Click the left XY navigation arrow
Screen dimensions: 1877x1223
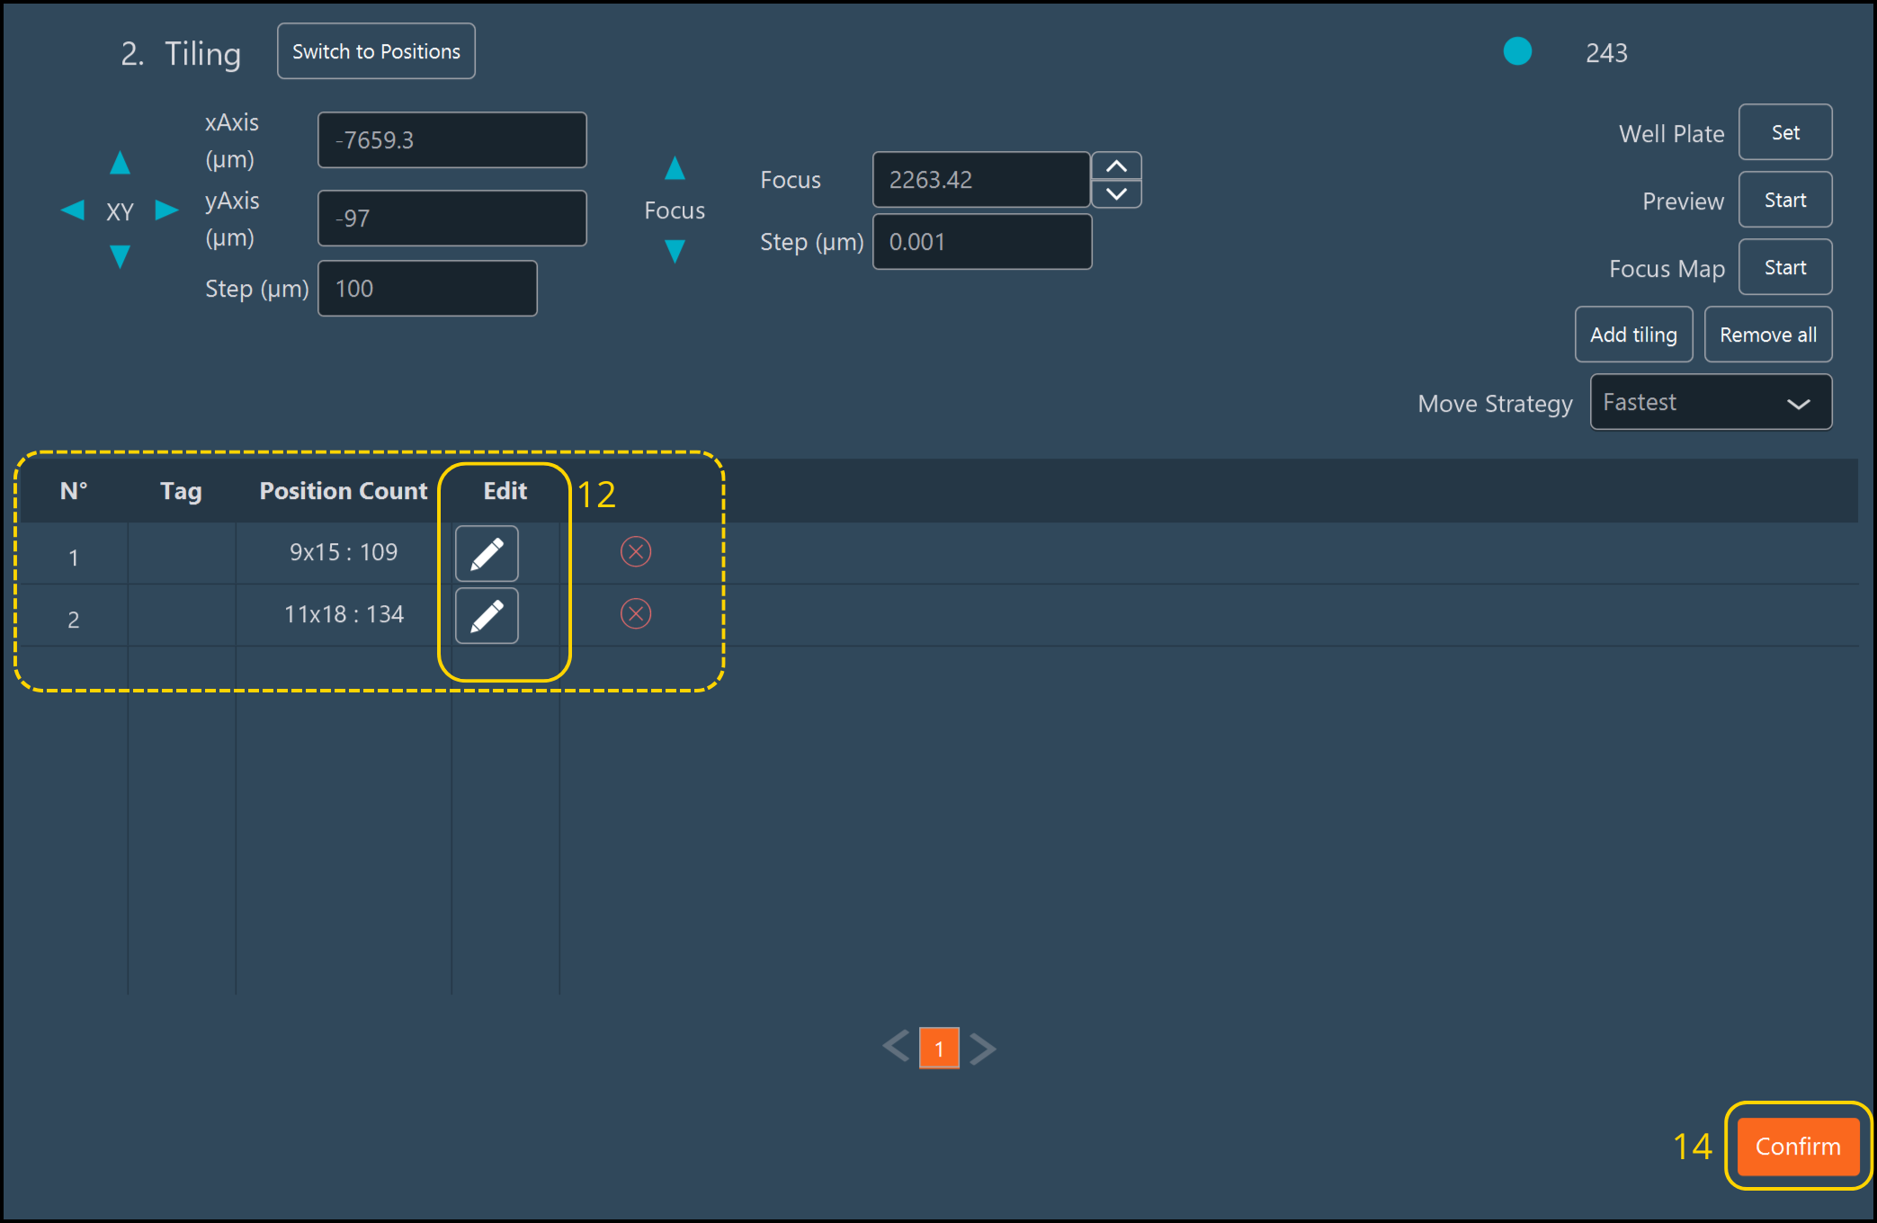73,210
